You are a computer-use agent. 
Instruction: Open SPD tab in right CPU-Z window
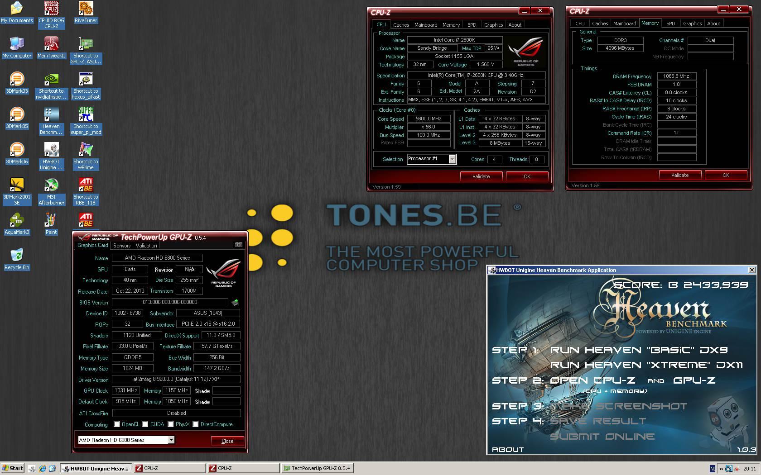click(670, 24)
